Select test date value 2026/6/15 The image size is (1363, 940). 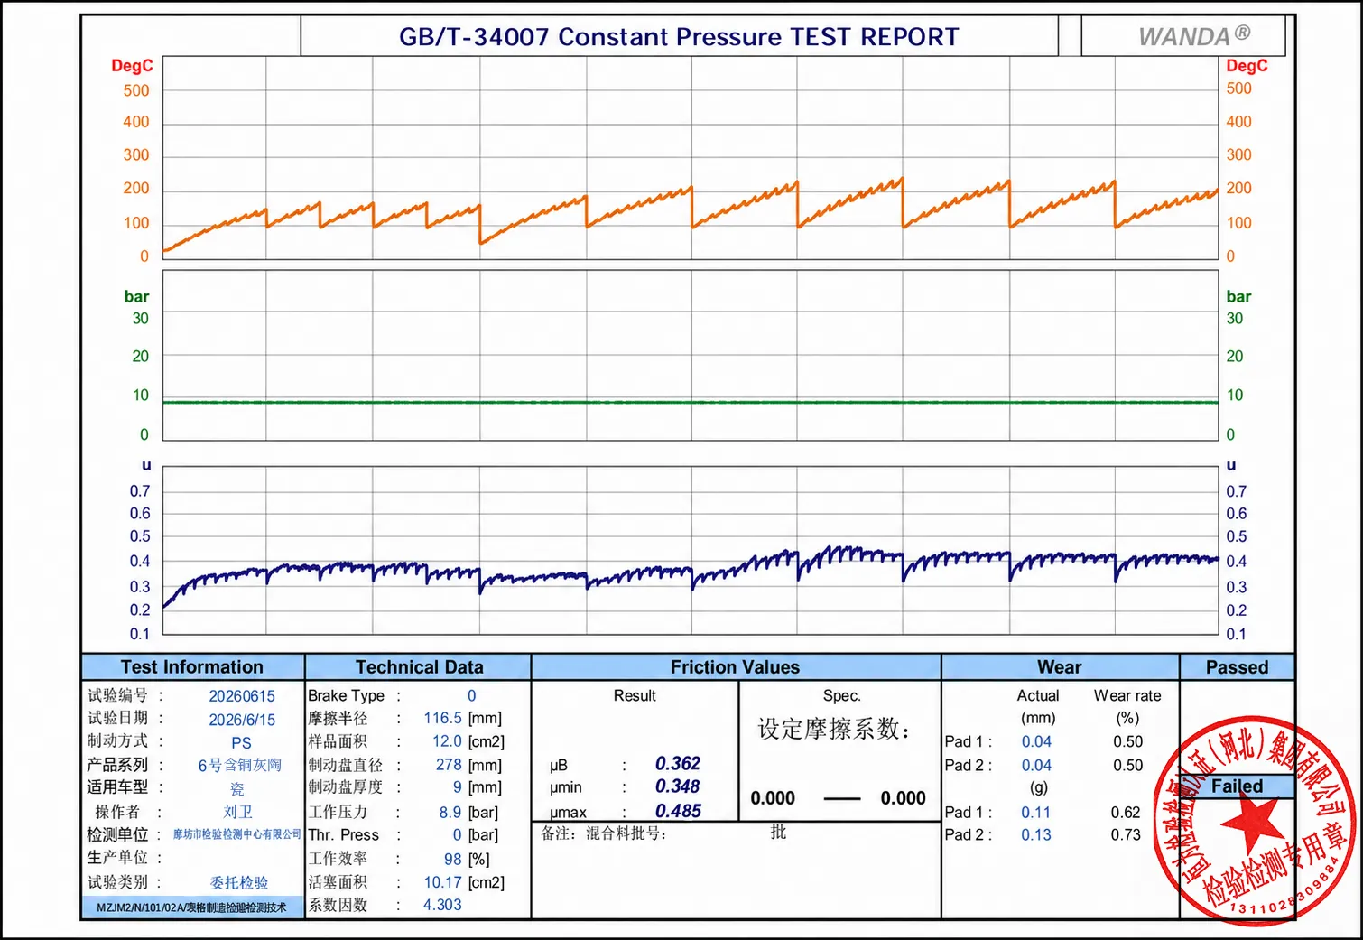242,720
